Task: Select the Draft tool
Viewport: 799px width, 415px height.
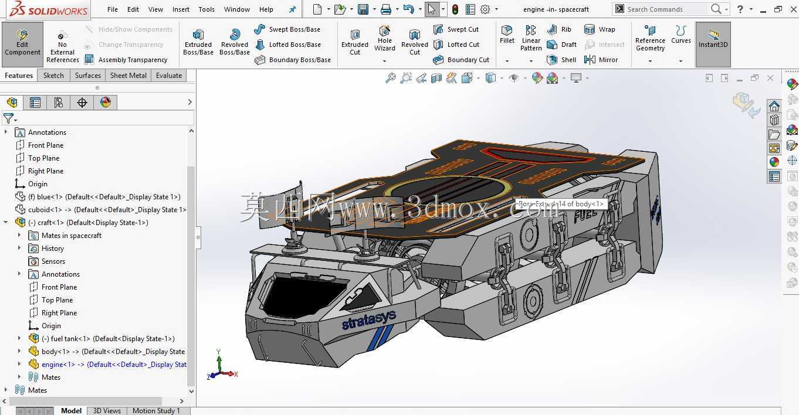Action: click(562, 45)
